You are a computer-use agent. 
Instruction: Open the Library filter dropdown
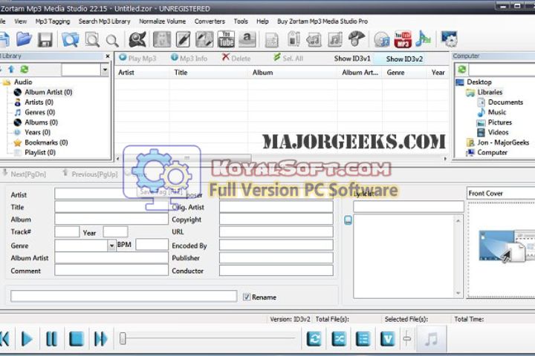105,70
